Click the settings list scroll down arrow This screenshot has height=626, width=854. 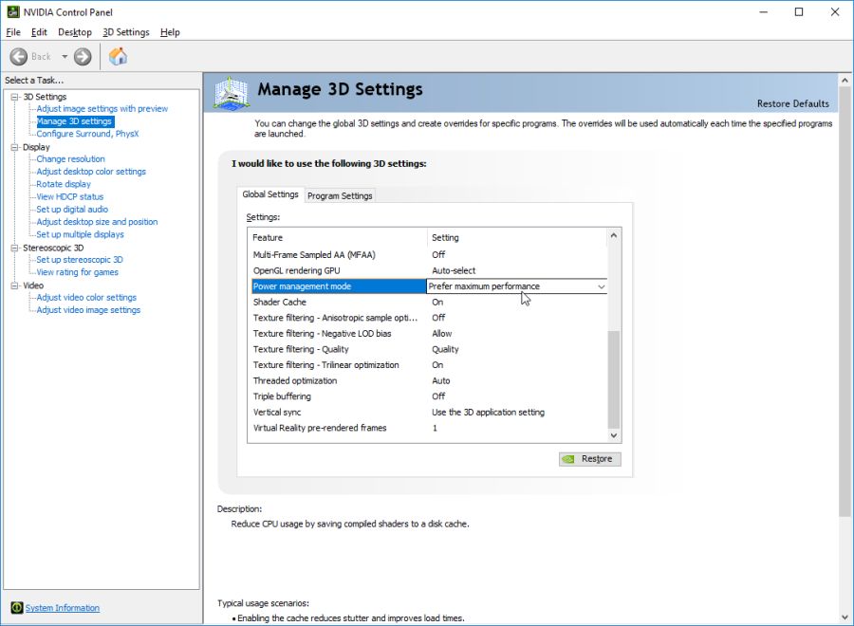tap(614, 435)
